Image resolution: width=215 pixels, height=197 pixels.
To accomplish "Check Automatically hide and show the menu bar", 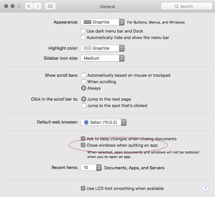I will pyautogui.click(x=83, y=37).
